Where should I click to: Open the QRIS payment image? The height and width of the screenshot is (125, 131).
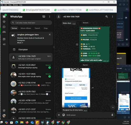76,88
